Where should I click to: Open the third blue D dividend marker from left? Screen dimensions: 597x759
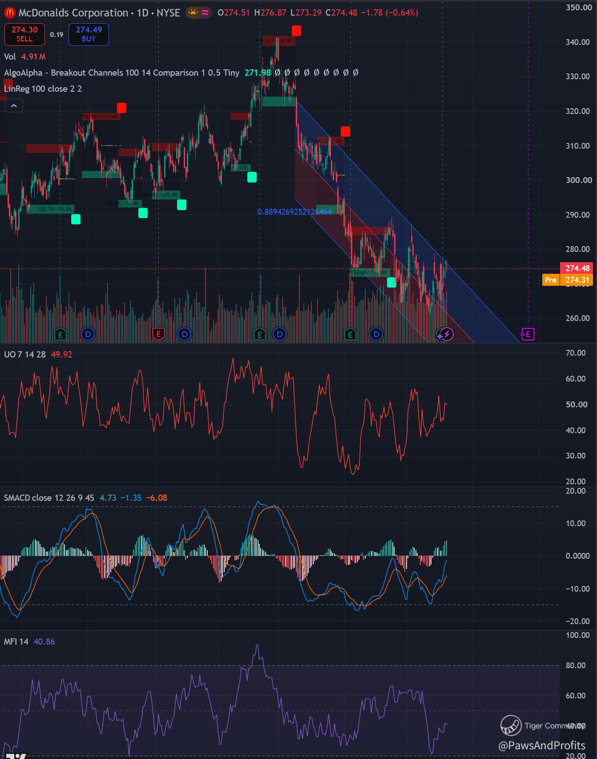pos(280,334)
